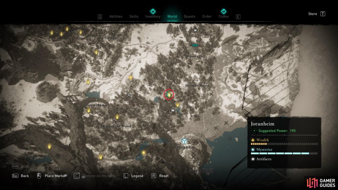Switch to the Codex tab
Image resolution: width=338 pixels, height=190 pixels.
[224, 16]
